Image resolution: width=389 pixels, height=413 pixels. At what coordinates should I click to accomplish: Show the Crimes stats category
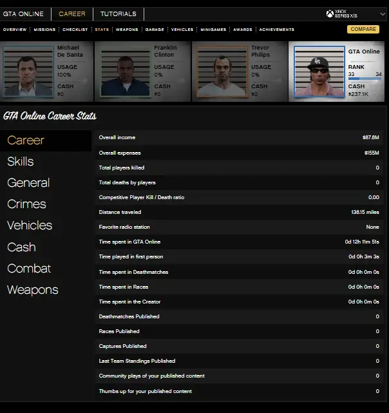click(26, 204)
